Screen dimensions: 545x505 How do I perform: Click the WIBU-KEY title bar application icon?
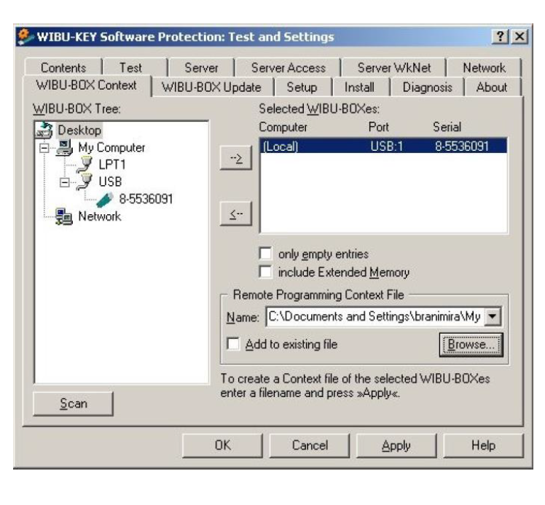coord(26,36)
